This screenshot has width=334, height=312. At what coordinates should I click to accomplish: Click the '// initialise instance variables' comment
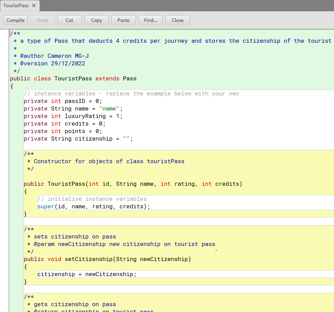click(92, 199)
